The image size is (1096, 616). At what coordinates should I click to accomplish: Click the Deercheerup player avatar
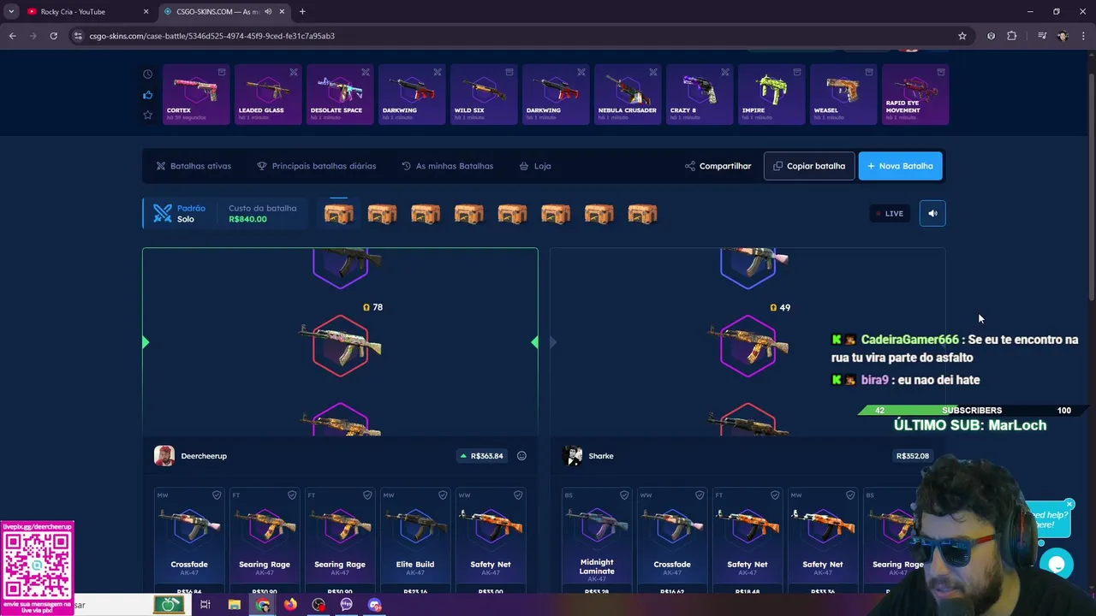(164, 456)
